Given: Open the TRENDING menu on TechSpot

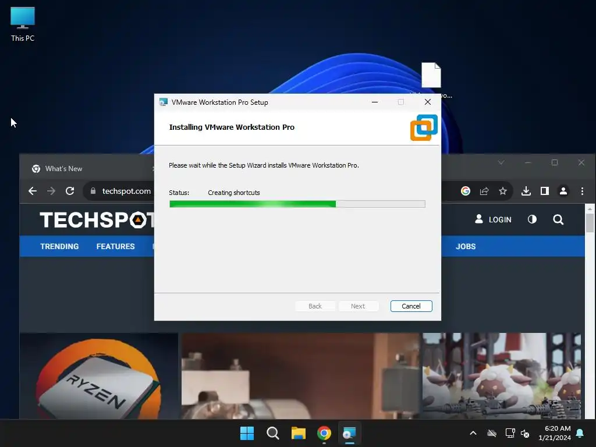Looking at the screenshot, I should tap(59, 246).
